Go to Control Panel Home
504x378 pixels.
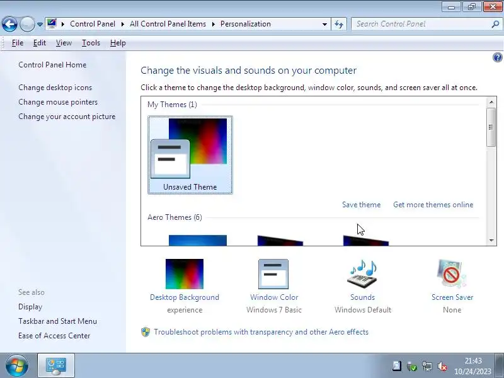coord(52,65)
